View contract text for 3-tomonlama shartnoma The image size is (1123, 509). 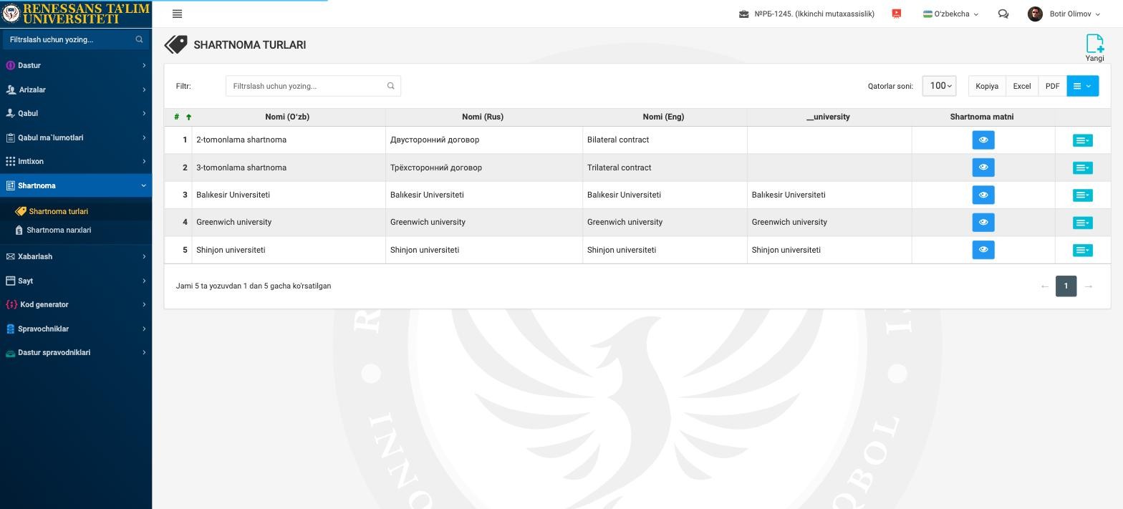(983, 167)
